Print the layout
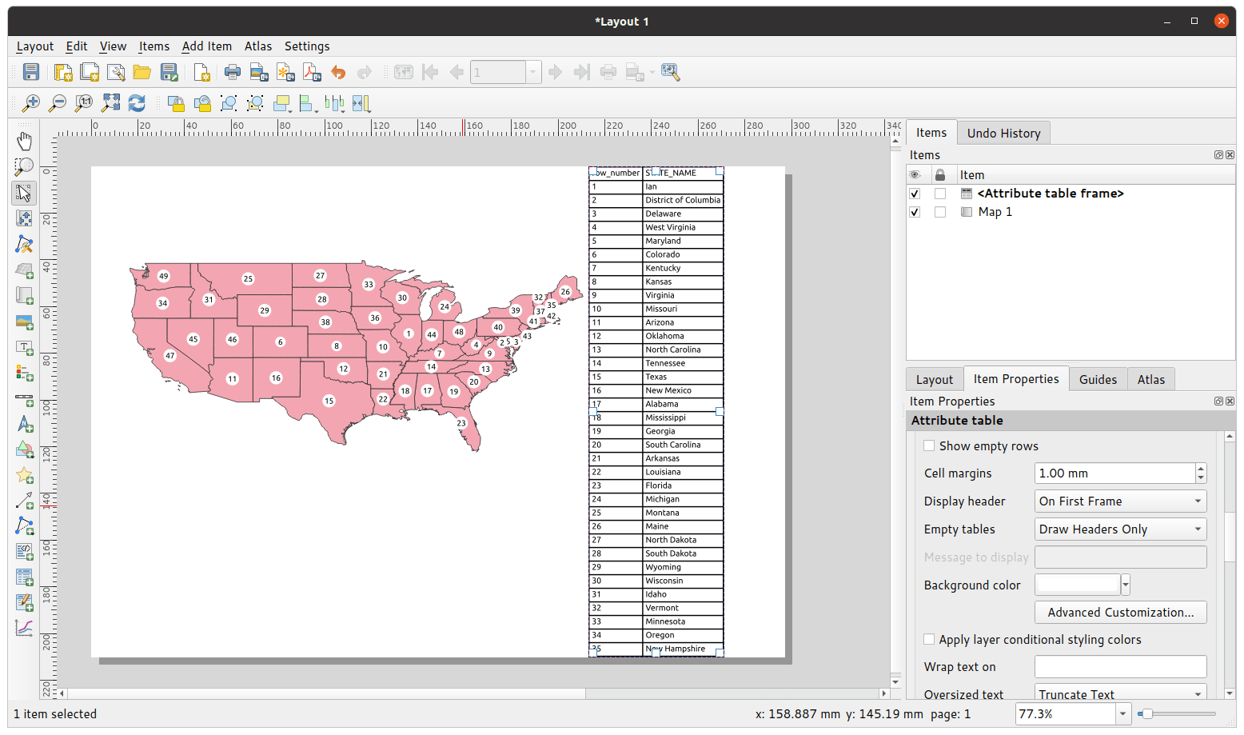Image resolution: width=1244 pixels, height=735 pixels. [233, 72]
